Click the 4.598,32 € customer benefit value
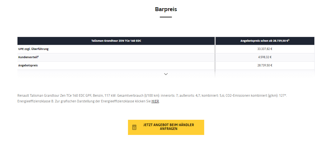335x146 pixels. (265, 57)
